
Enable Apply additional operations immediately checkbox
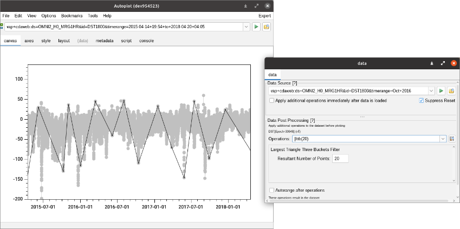272,101
